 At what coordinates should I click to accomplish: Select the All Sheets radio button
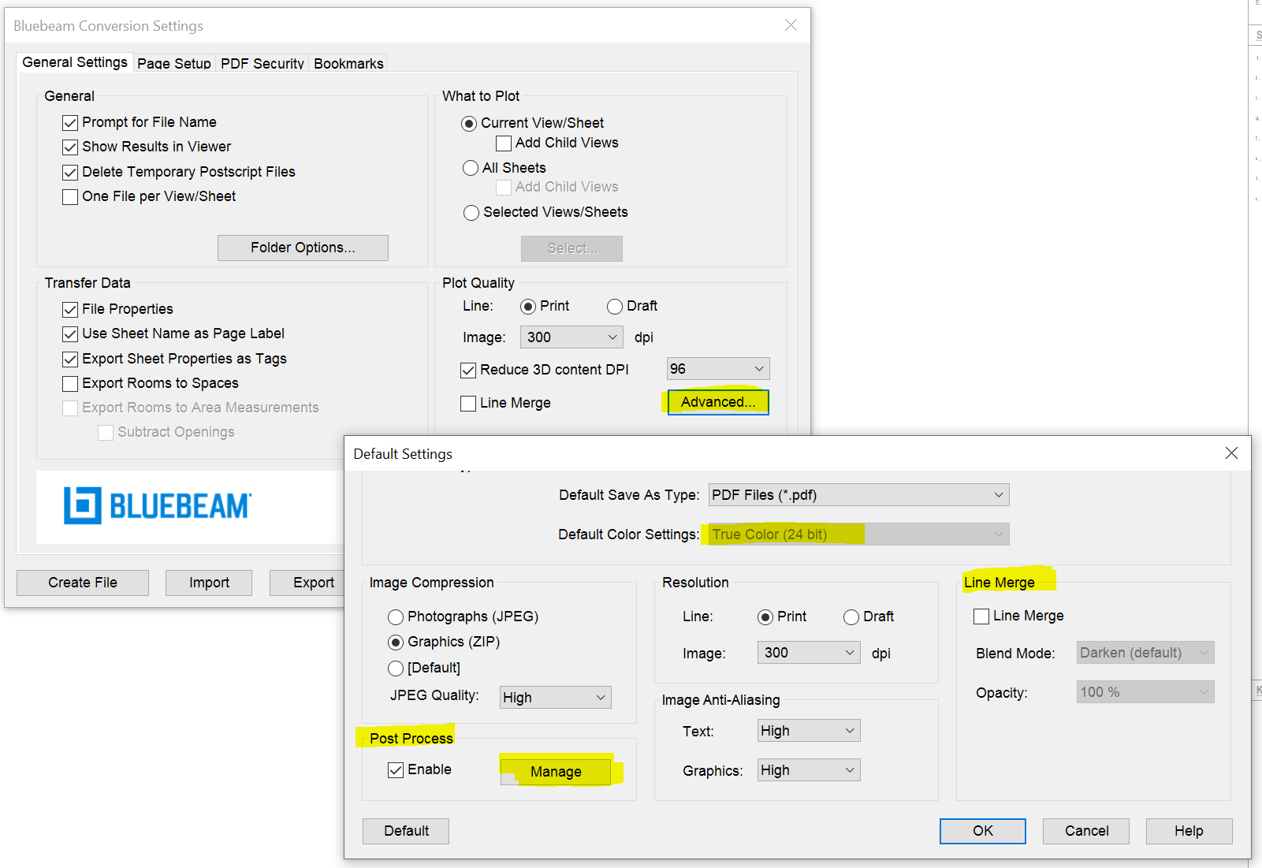(x=471, y=167)
